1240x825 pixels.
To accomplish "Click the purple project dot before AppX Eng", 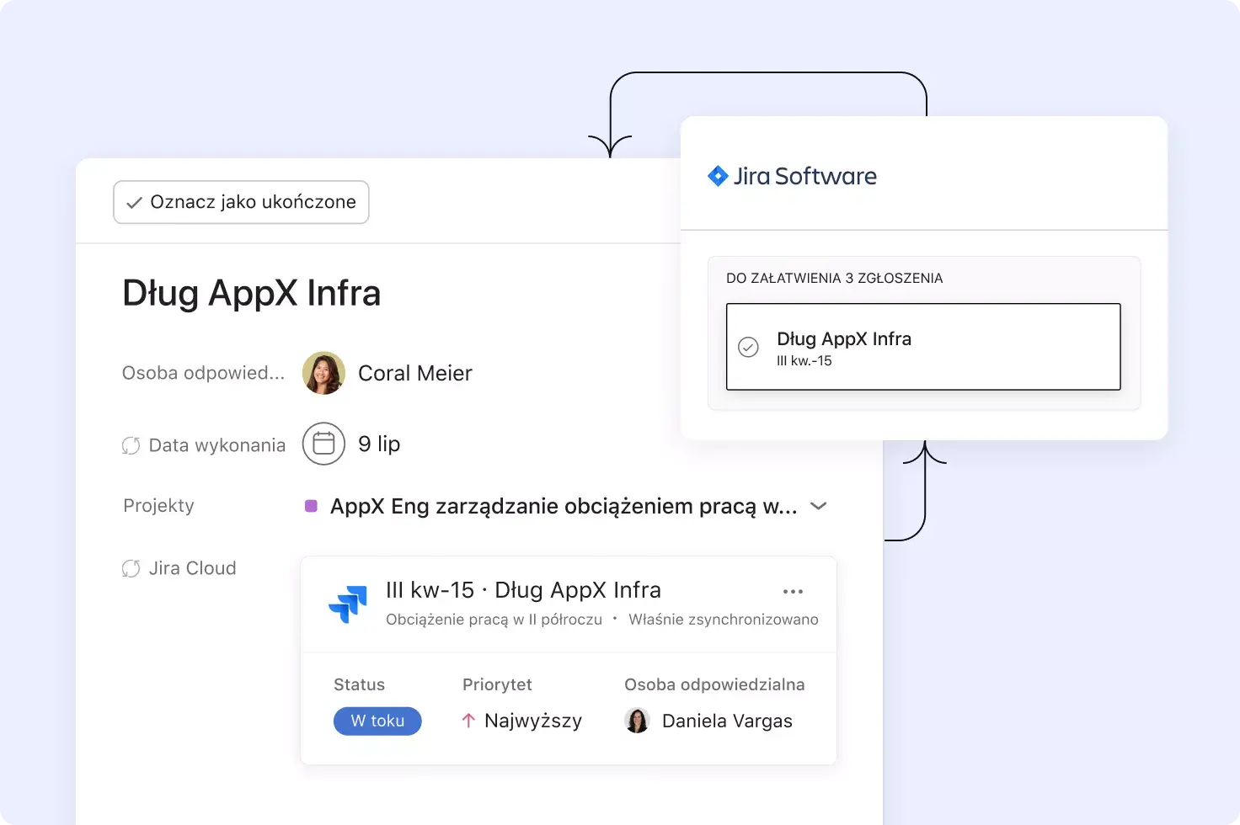I will [311, 505].
